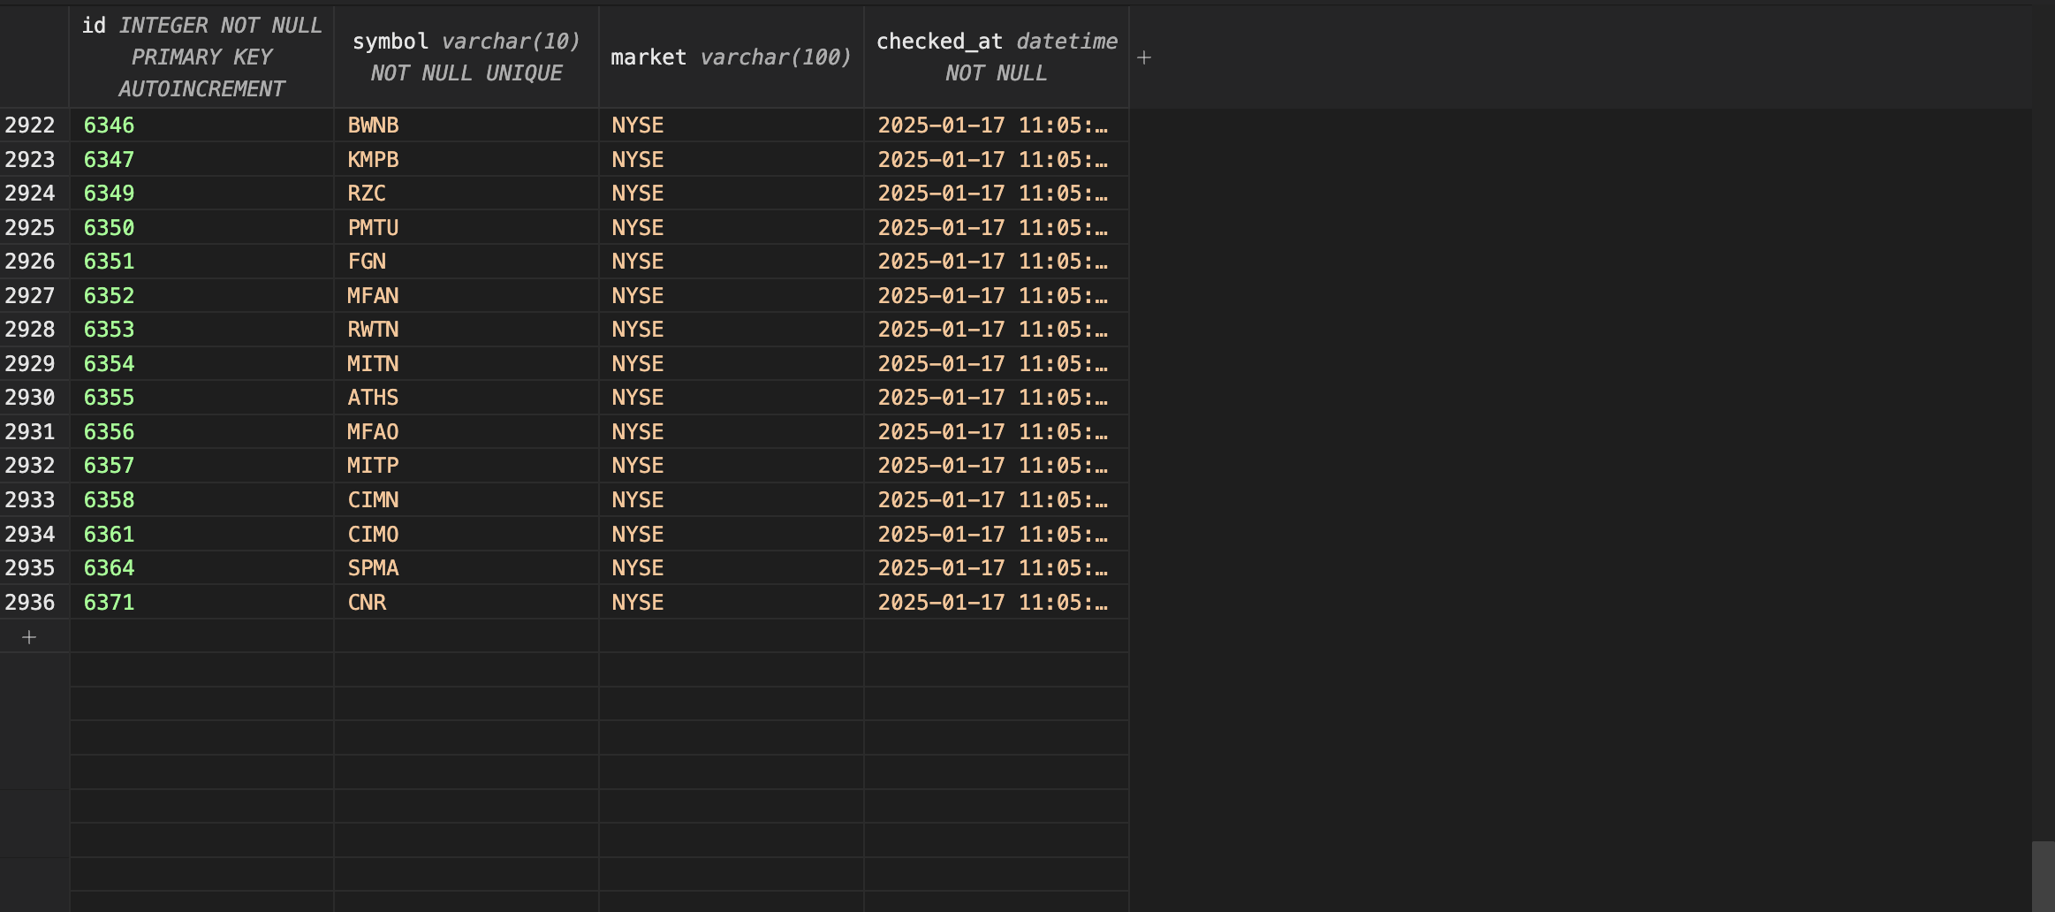Select symbol cell CIMO

466,535
